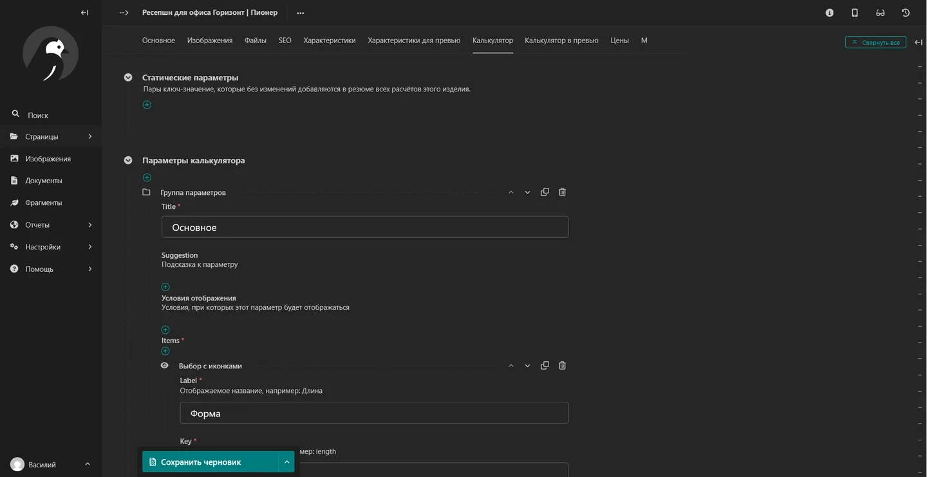This screenshot has height=477, width=927.
Task: Open the page history clock icon
Action: click(906, 13)
